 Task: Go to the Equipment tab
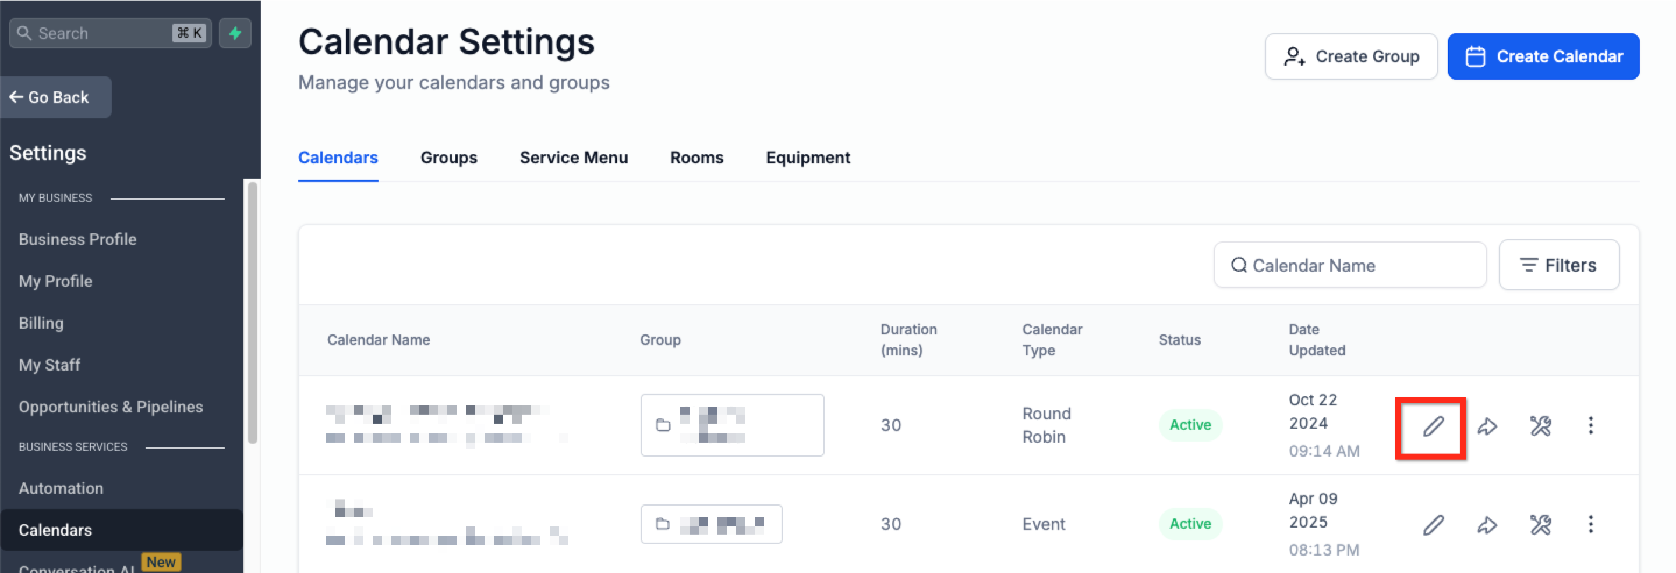click(807, 158)
